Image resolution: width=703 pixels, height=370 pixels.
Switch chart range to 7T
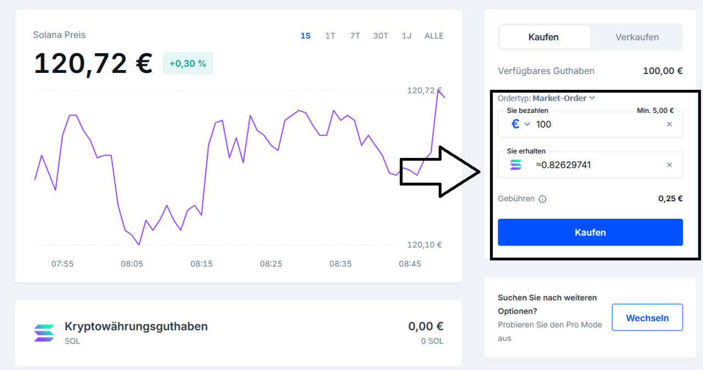pyautogui.click(x=355, y=36)
